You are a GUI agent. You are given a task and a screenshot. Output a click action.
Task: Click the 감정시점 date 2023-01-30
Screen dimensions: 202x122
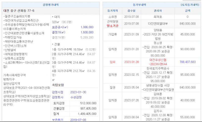coord(78,92)
